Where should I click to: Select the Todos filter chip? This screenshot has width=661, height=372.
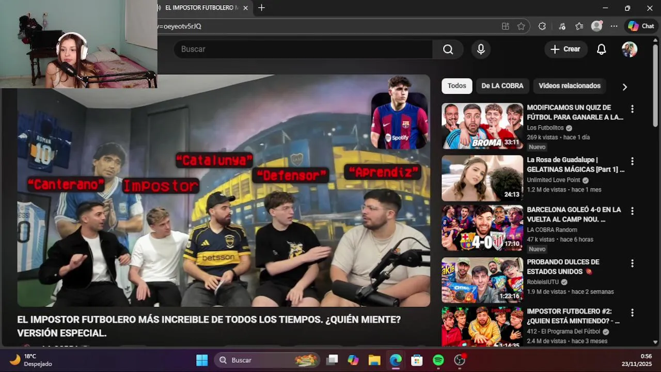coord(457,86)
